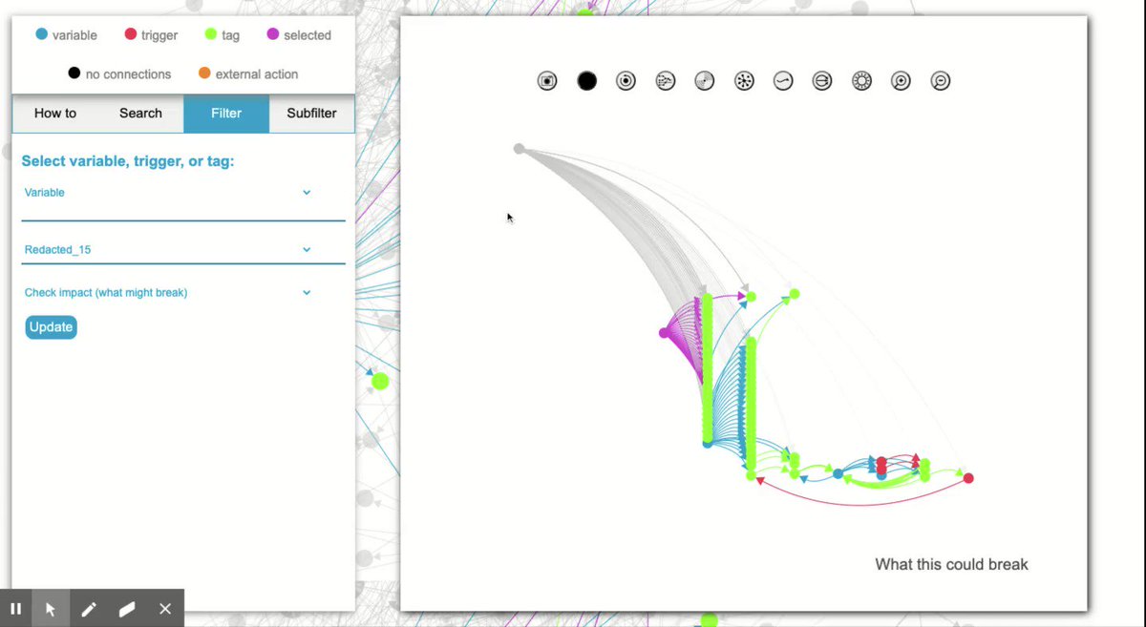Close the annotation toolbar with X

165,608
